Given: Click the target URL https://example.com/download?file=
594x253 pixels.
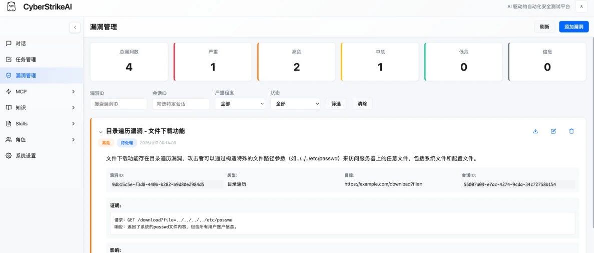Looking at the screenshot, I should (383, 184).
